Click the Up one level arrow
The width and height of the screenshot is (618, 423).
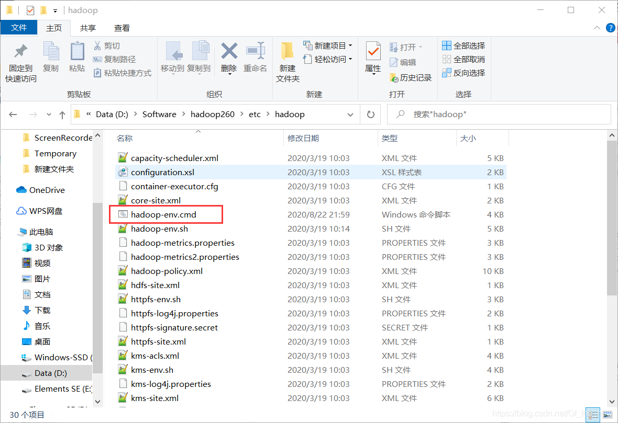62,115
